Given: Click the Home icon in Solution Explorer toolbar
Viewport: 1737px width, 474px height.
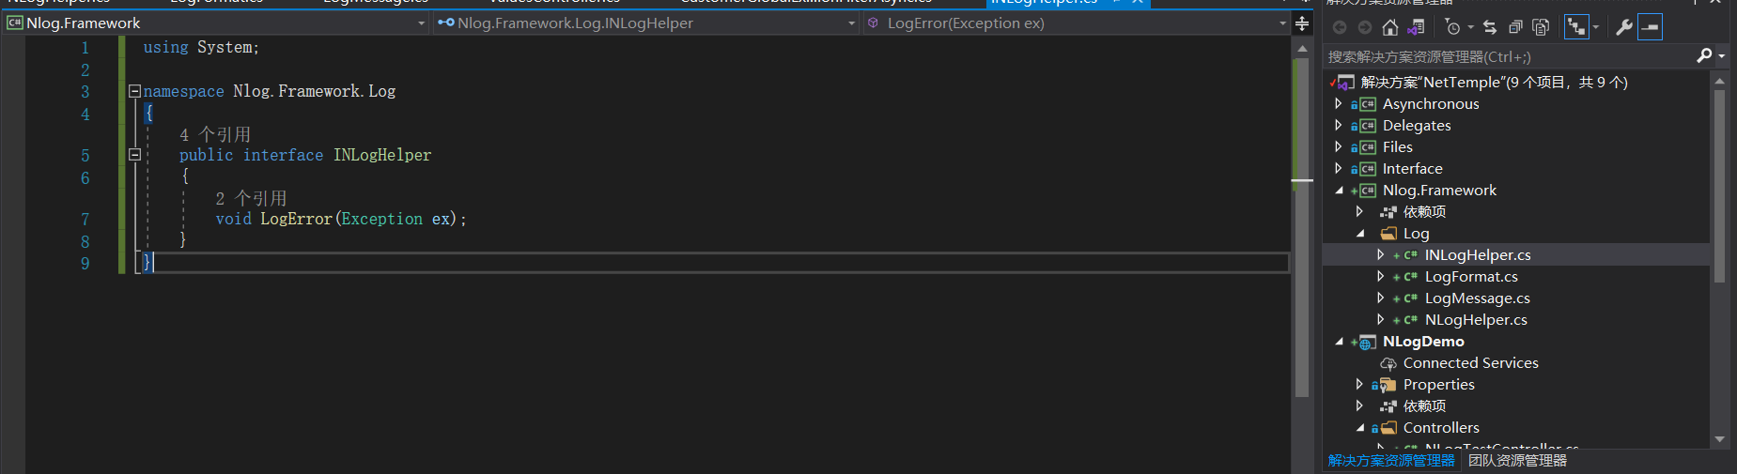Looking at the screenshot, I should (1390, 27).
